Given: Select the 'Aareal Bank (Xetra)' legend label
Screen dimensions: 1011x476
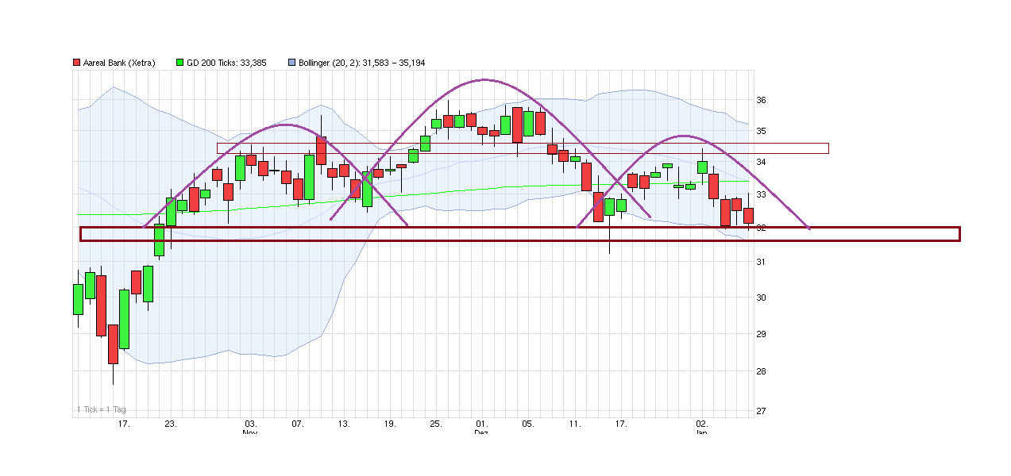Looking at the screenshot, I should [119, 63].
